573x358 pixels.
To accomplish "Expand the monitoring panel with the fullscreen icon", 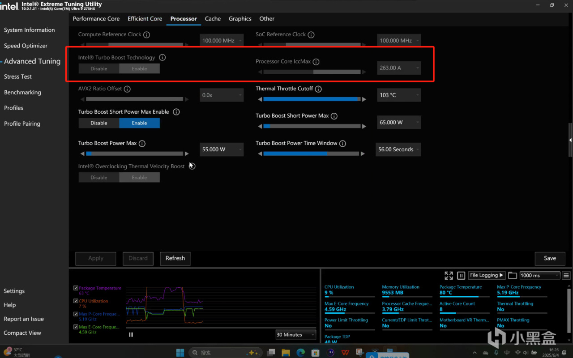I will tap(449, 276).
